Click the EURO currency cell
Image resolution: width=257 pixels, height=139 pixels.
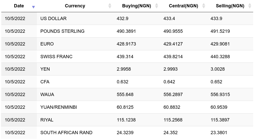pos(47,44)
